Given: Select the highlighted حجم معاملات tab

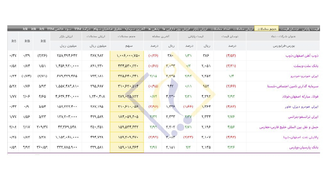Looking at the screenshot, I should tap(267, 29).
